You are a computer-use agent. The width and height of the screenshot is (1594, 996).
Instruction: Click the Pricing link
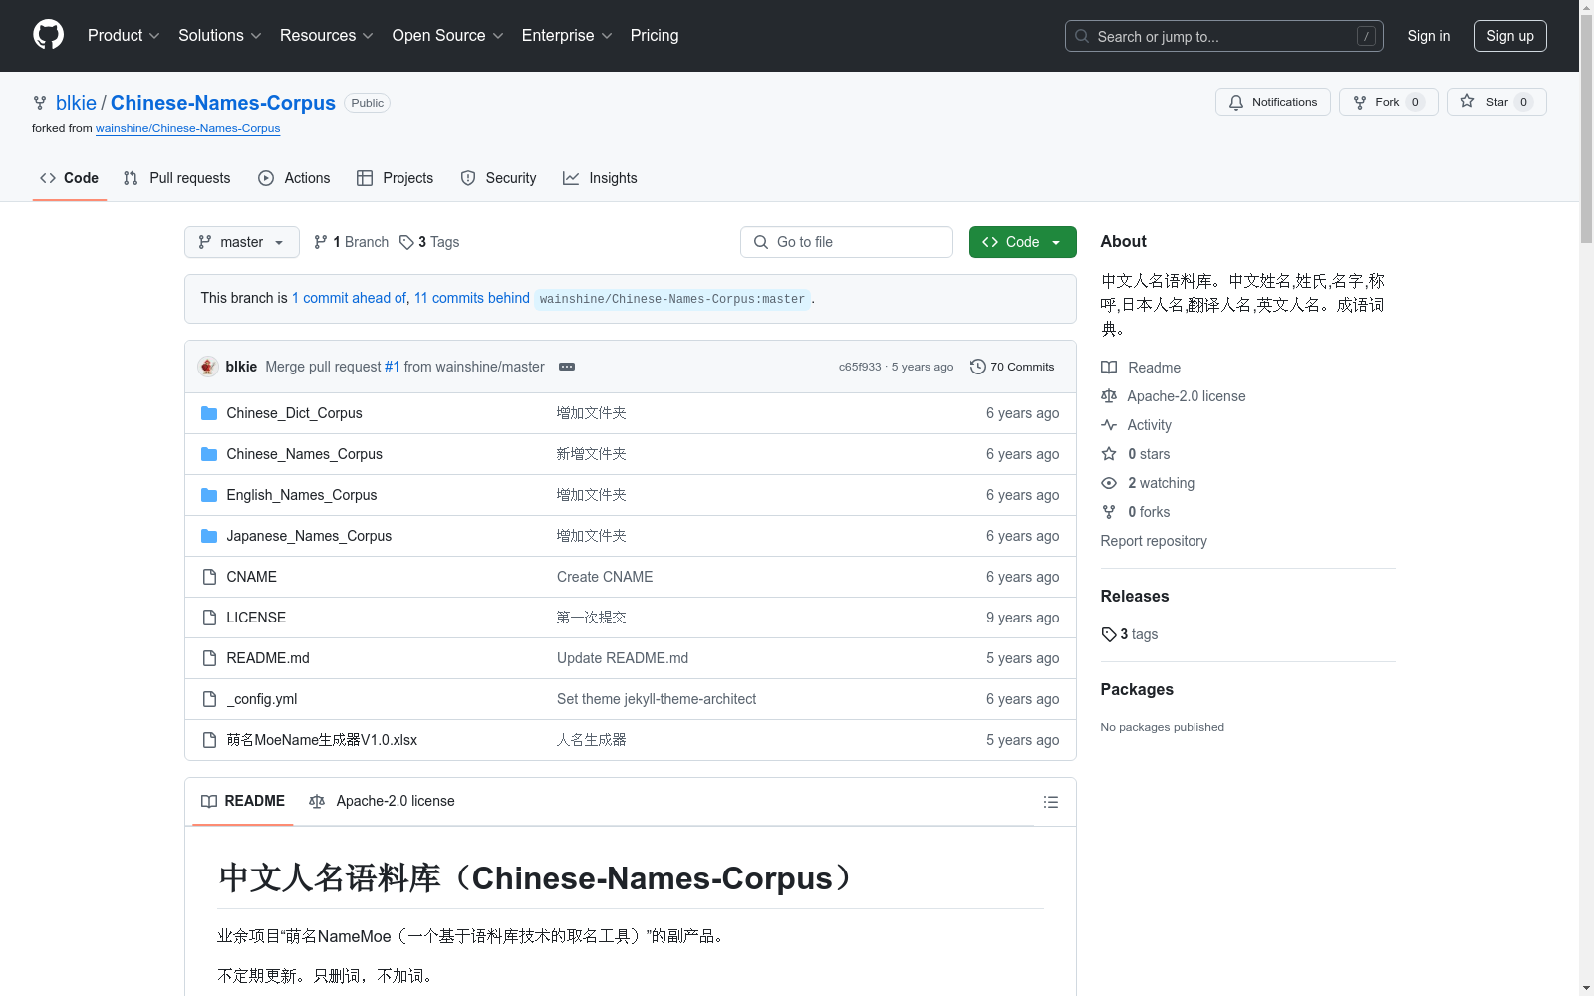(x=655, y=35)
